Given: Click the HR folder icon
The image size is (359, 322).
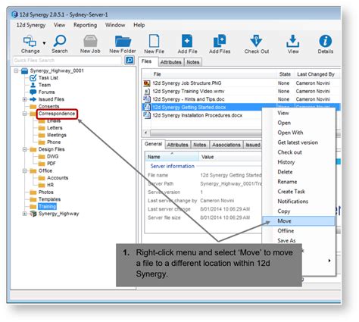Looking at the screenshot, I should pyautogui.click(x=42, y=185).
